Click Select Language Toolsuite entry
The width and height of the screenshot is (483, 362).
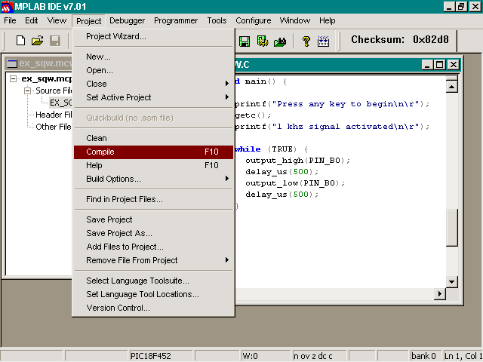[x=137, y=281]
